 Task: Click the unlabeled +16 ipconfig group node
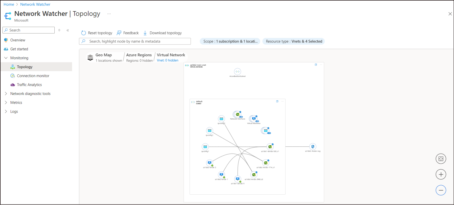pos(266,131)
